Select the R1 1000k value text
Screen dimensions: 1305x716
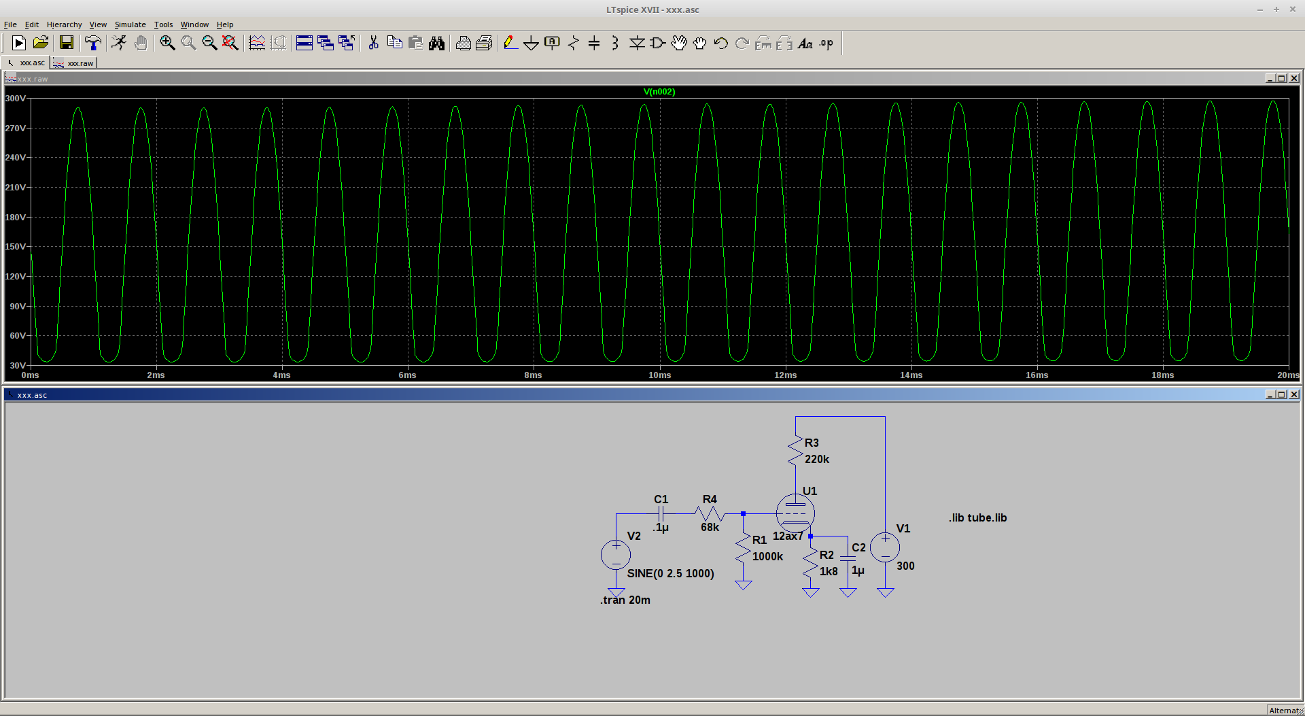click(767, 556)
